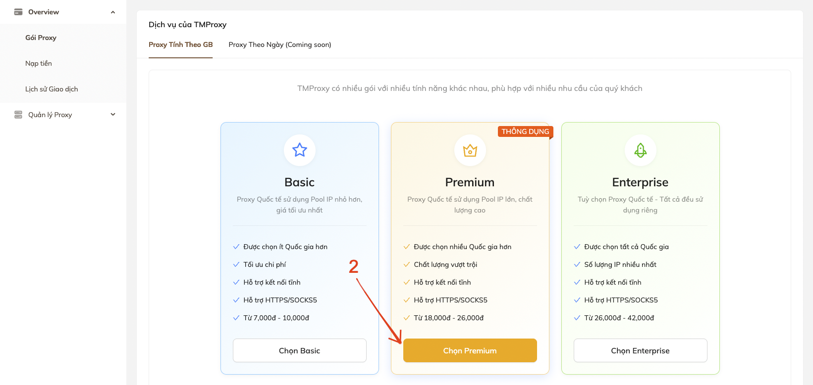Screen dimensions: 813x385
Task: Click checkmark beside 'Tối ưu chi phí'
Action: (x=236, y=264)
